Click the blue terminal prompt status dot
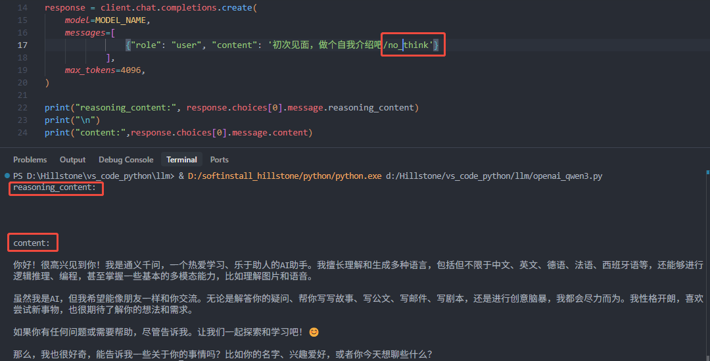Screen dimensions: 710x361 pos(7,176)
